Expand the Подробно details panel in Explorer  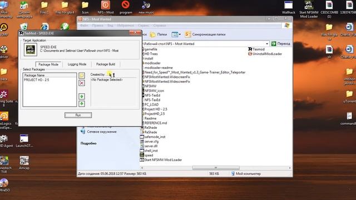pyautogui.click(x=88, y=143)
